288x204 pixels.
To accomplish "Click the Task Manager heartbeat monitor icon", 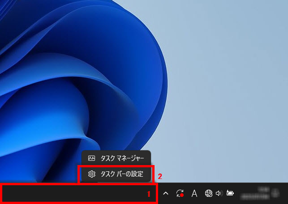I will [92, 158].
